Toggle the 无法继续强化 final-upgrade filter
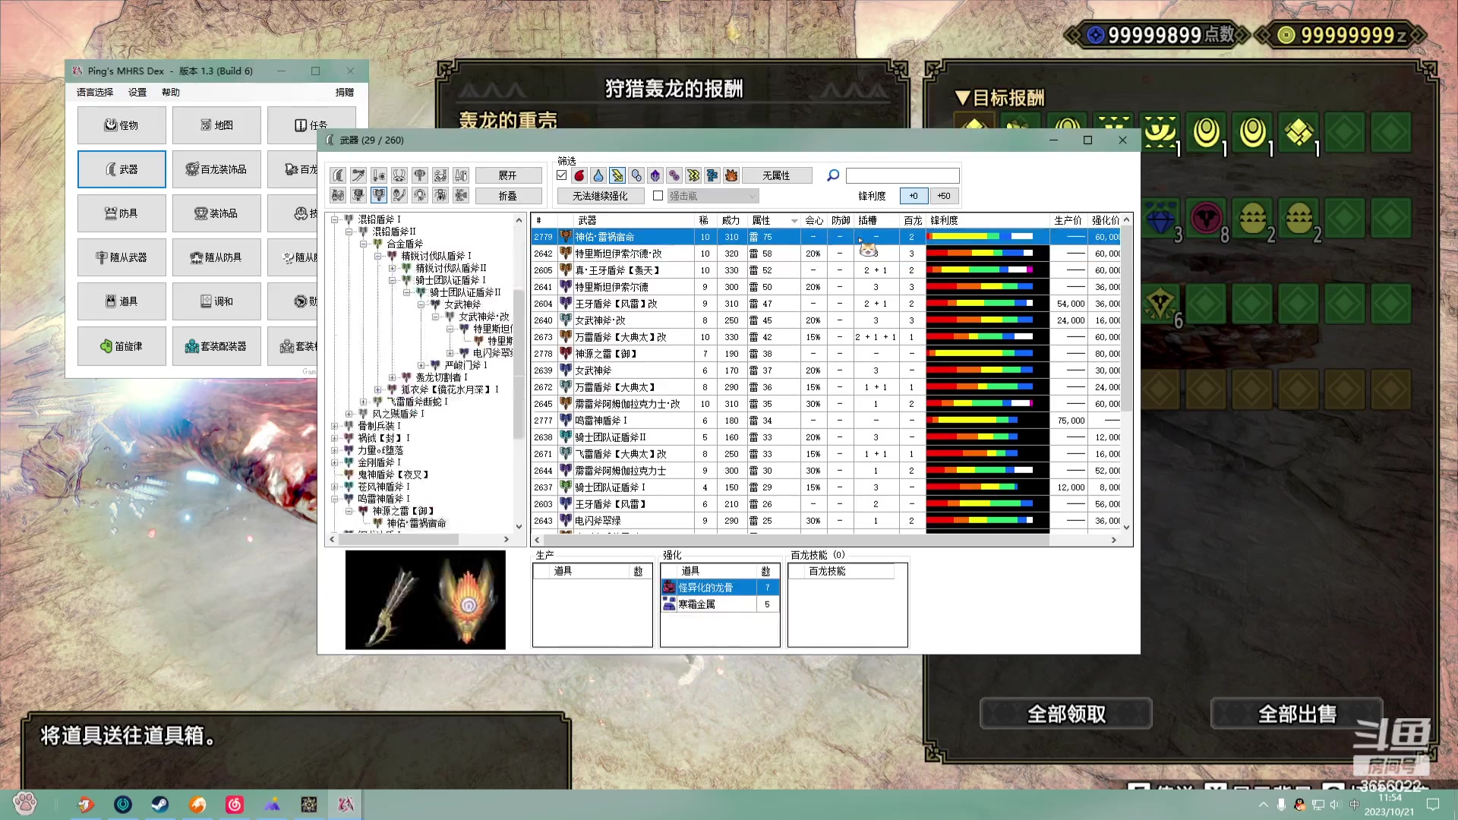The width and height of the screenshot is (1458, 820). 600,196
